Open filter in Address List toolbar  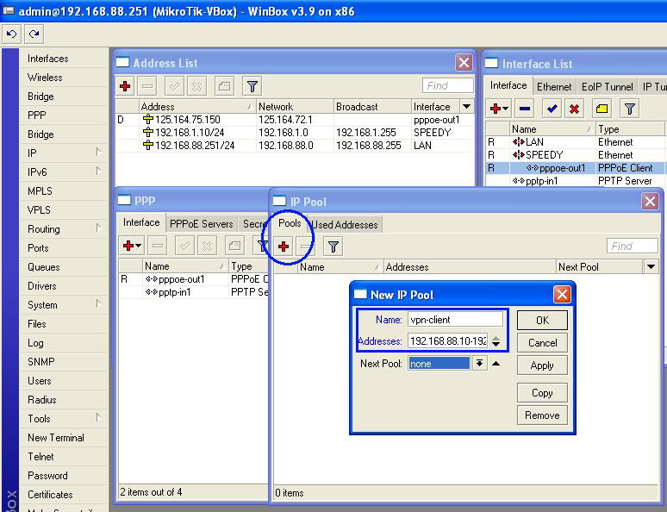pos(252,86)
